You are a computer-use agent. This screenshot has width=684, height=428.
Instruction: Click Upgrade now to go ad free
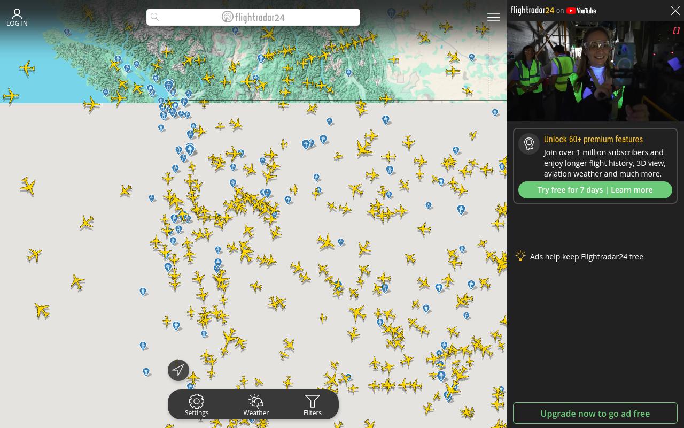(x=595, y=414)
